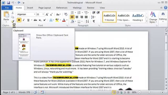Align text right
This screenshot has height=95, width=168.
[82, 17]
